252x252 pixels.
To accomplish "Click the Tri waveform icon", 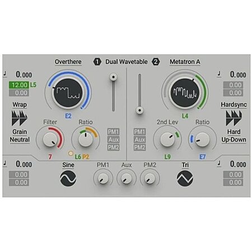I will tap(185, 179).
